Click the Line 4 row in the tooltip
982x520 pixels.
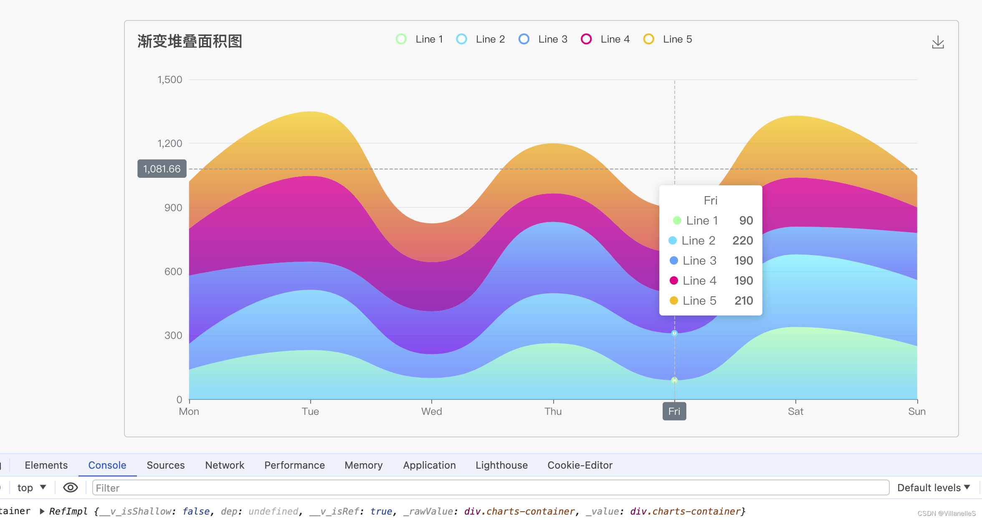(x=711, y=280)
